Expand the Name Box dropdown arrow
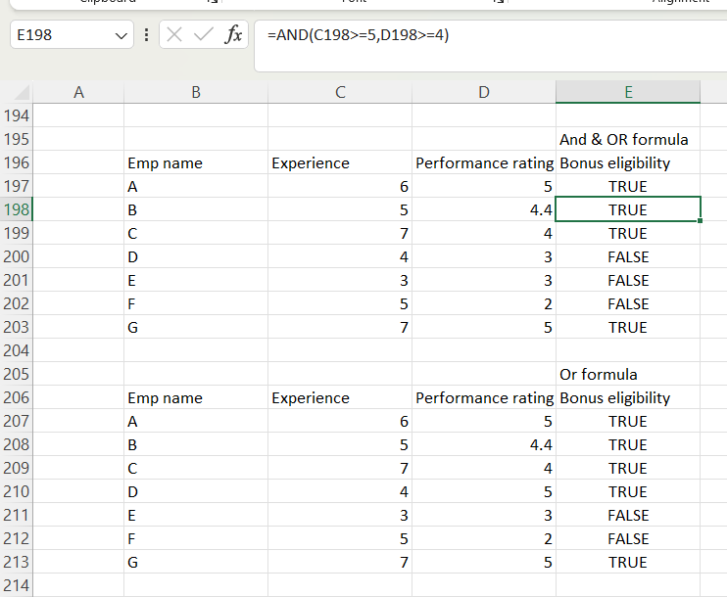This screenshot has height=597, width=727. (121, 35)
